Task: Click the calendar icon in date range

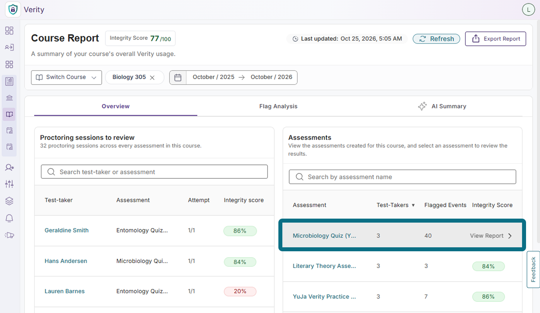Action: (178, 77)
